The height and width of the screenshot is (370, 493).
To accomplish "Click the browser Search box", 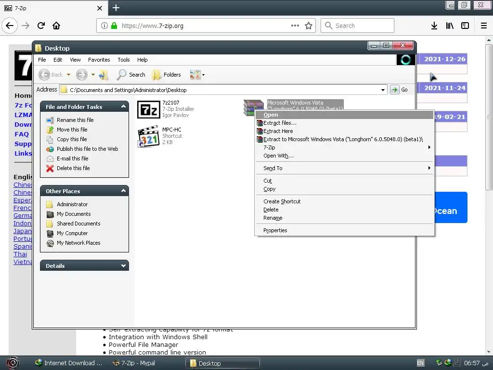I will click(x=358, y=26).
